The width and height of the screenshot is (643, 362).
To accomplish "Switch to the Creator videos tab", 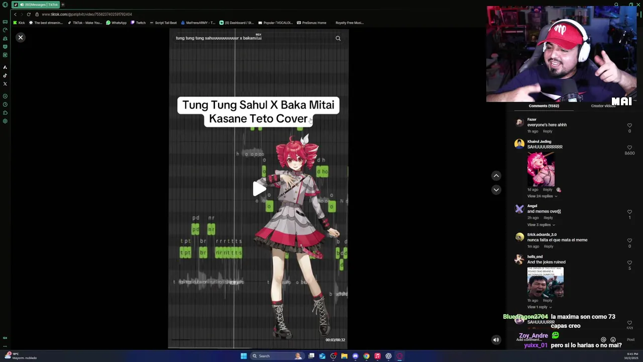I will click(x=603, y=106).
